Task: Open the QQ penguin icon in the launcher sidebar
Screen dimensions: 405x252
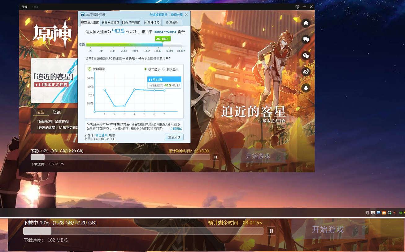Action: tap(306, 88)
